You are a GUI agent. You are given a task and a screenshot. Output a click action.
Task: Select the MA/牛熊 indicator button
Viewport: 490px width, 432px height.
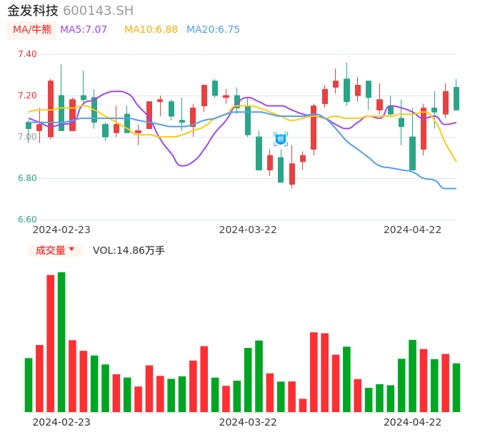click(x=32, y=30)
